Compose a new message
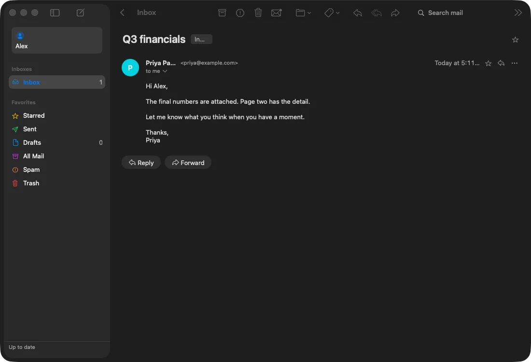The width and height of the screenshot is (531, 362). pos(80,13)
